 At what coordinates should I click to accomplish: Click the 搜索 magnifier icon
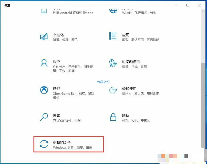(x=44, y=117)
